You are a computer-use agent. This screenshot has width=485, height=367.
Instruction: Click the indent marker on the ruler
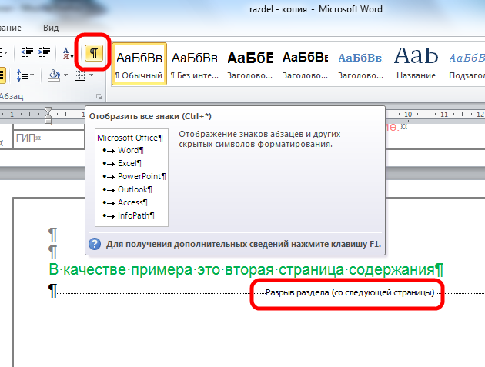click(x=48, y=117)
